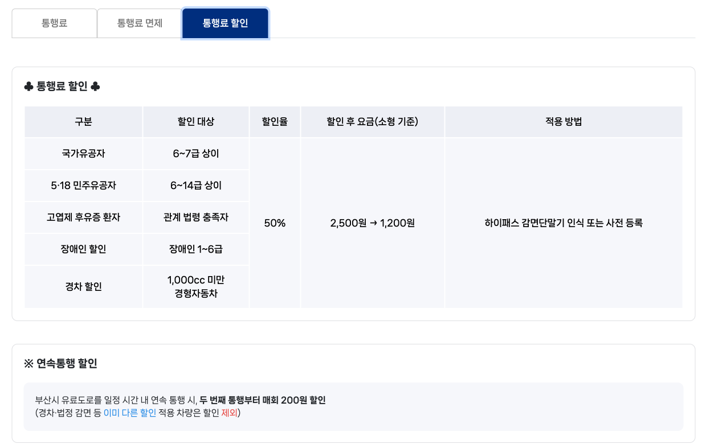This screenshot has height=448, width=702.
Task: Click the 할인율 column header
Action: [x=275, y=121]
